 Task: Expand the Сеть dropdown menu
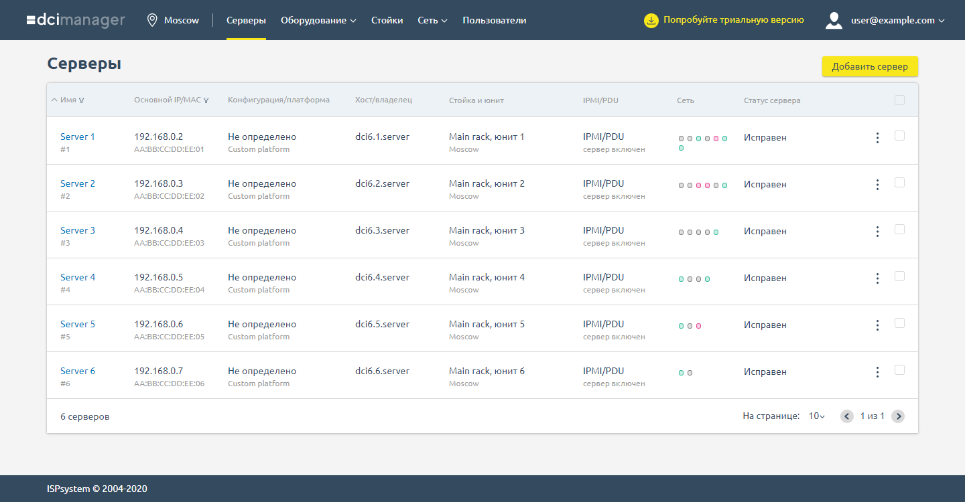pos(432,20)
